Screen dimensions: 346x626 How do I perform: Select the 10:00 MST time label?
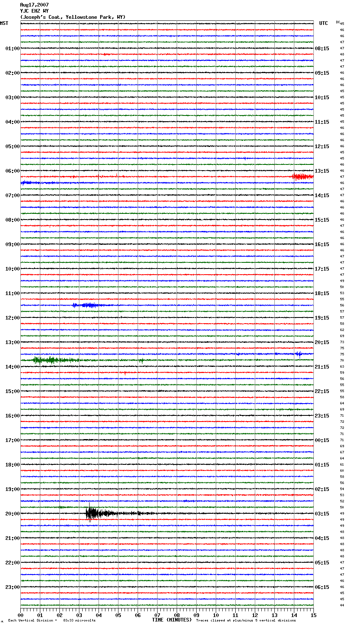click(x=13, y=269)
